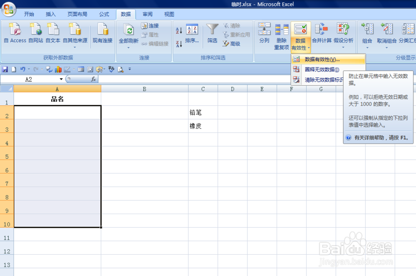
Task: Expand the What-If Analysis (假设分析) dropdown
Action: [343, 47]
